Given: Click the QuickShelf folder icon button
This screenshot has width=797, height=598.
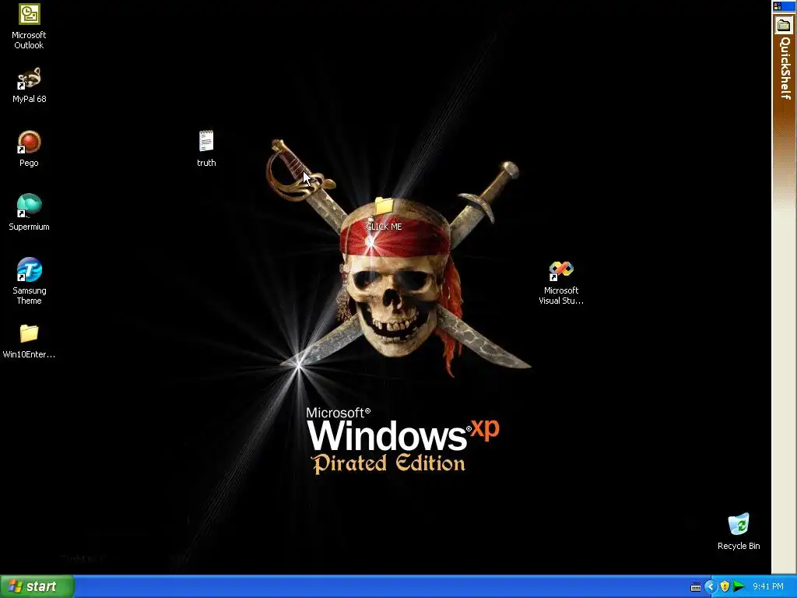Looking at the screenshot, I should coord(784,25).
